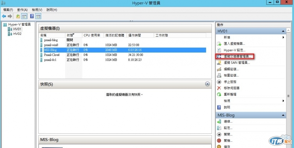Click the 編輯磁碟 icon
The image size is (294, 148).
(x=219, y=69)
